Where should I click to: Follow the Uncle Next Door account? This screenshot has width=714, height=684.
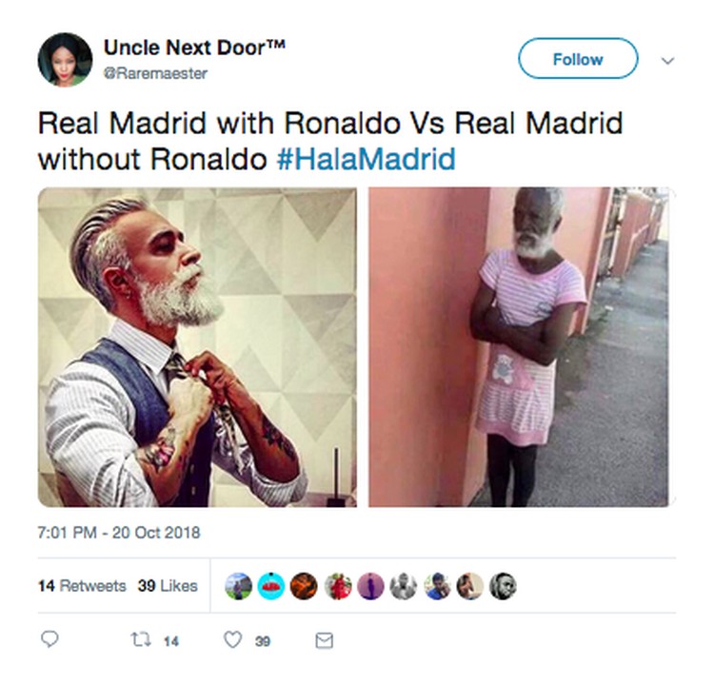pos(578,59)
